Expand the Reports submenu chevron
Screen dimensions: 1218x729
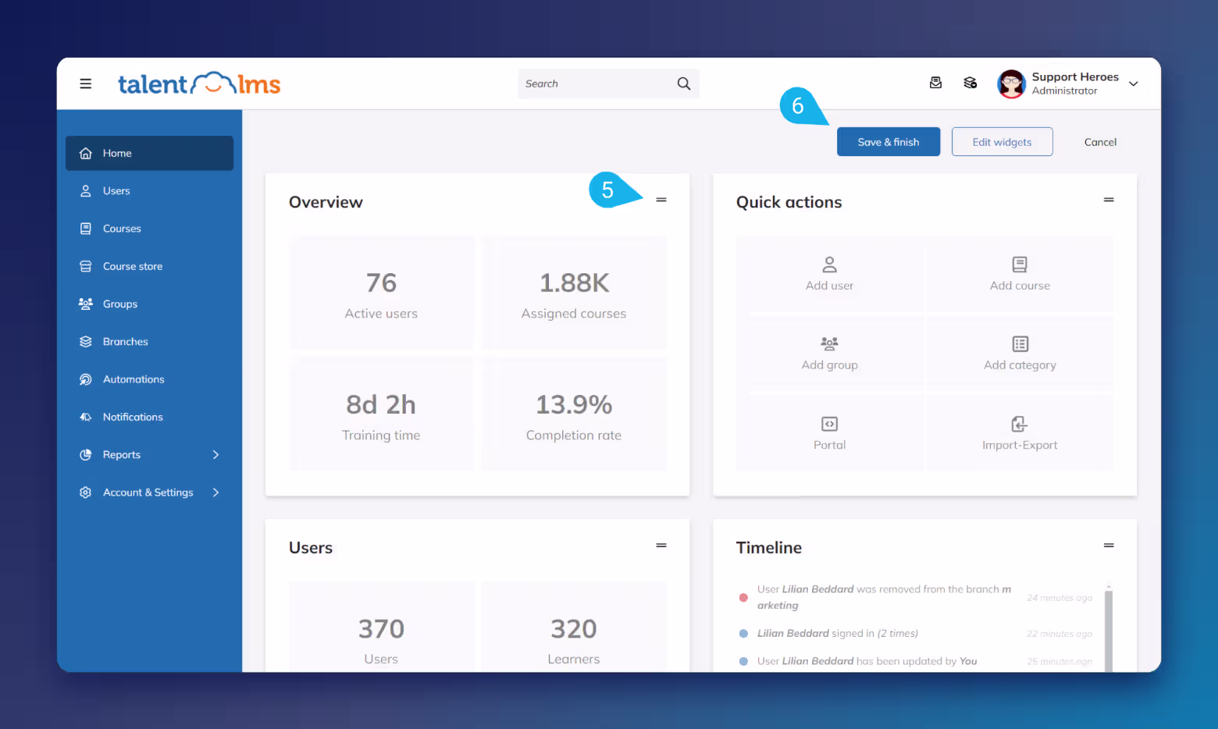[x=216, y=454]
